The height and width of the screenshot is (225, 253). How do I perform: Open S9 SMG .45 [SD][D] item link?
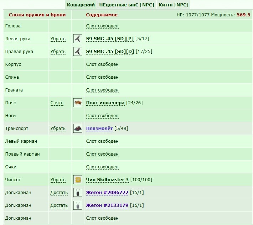tap(110, 51)
